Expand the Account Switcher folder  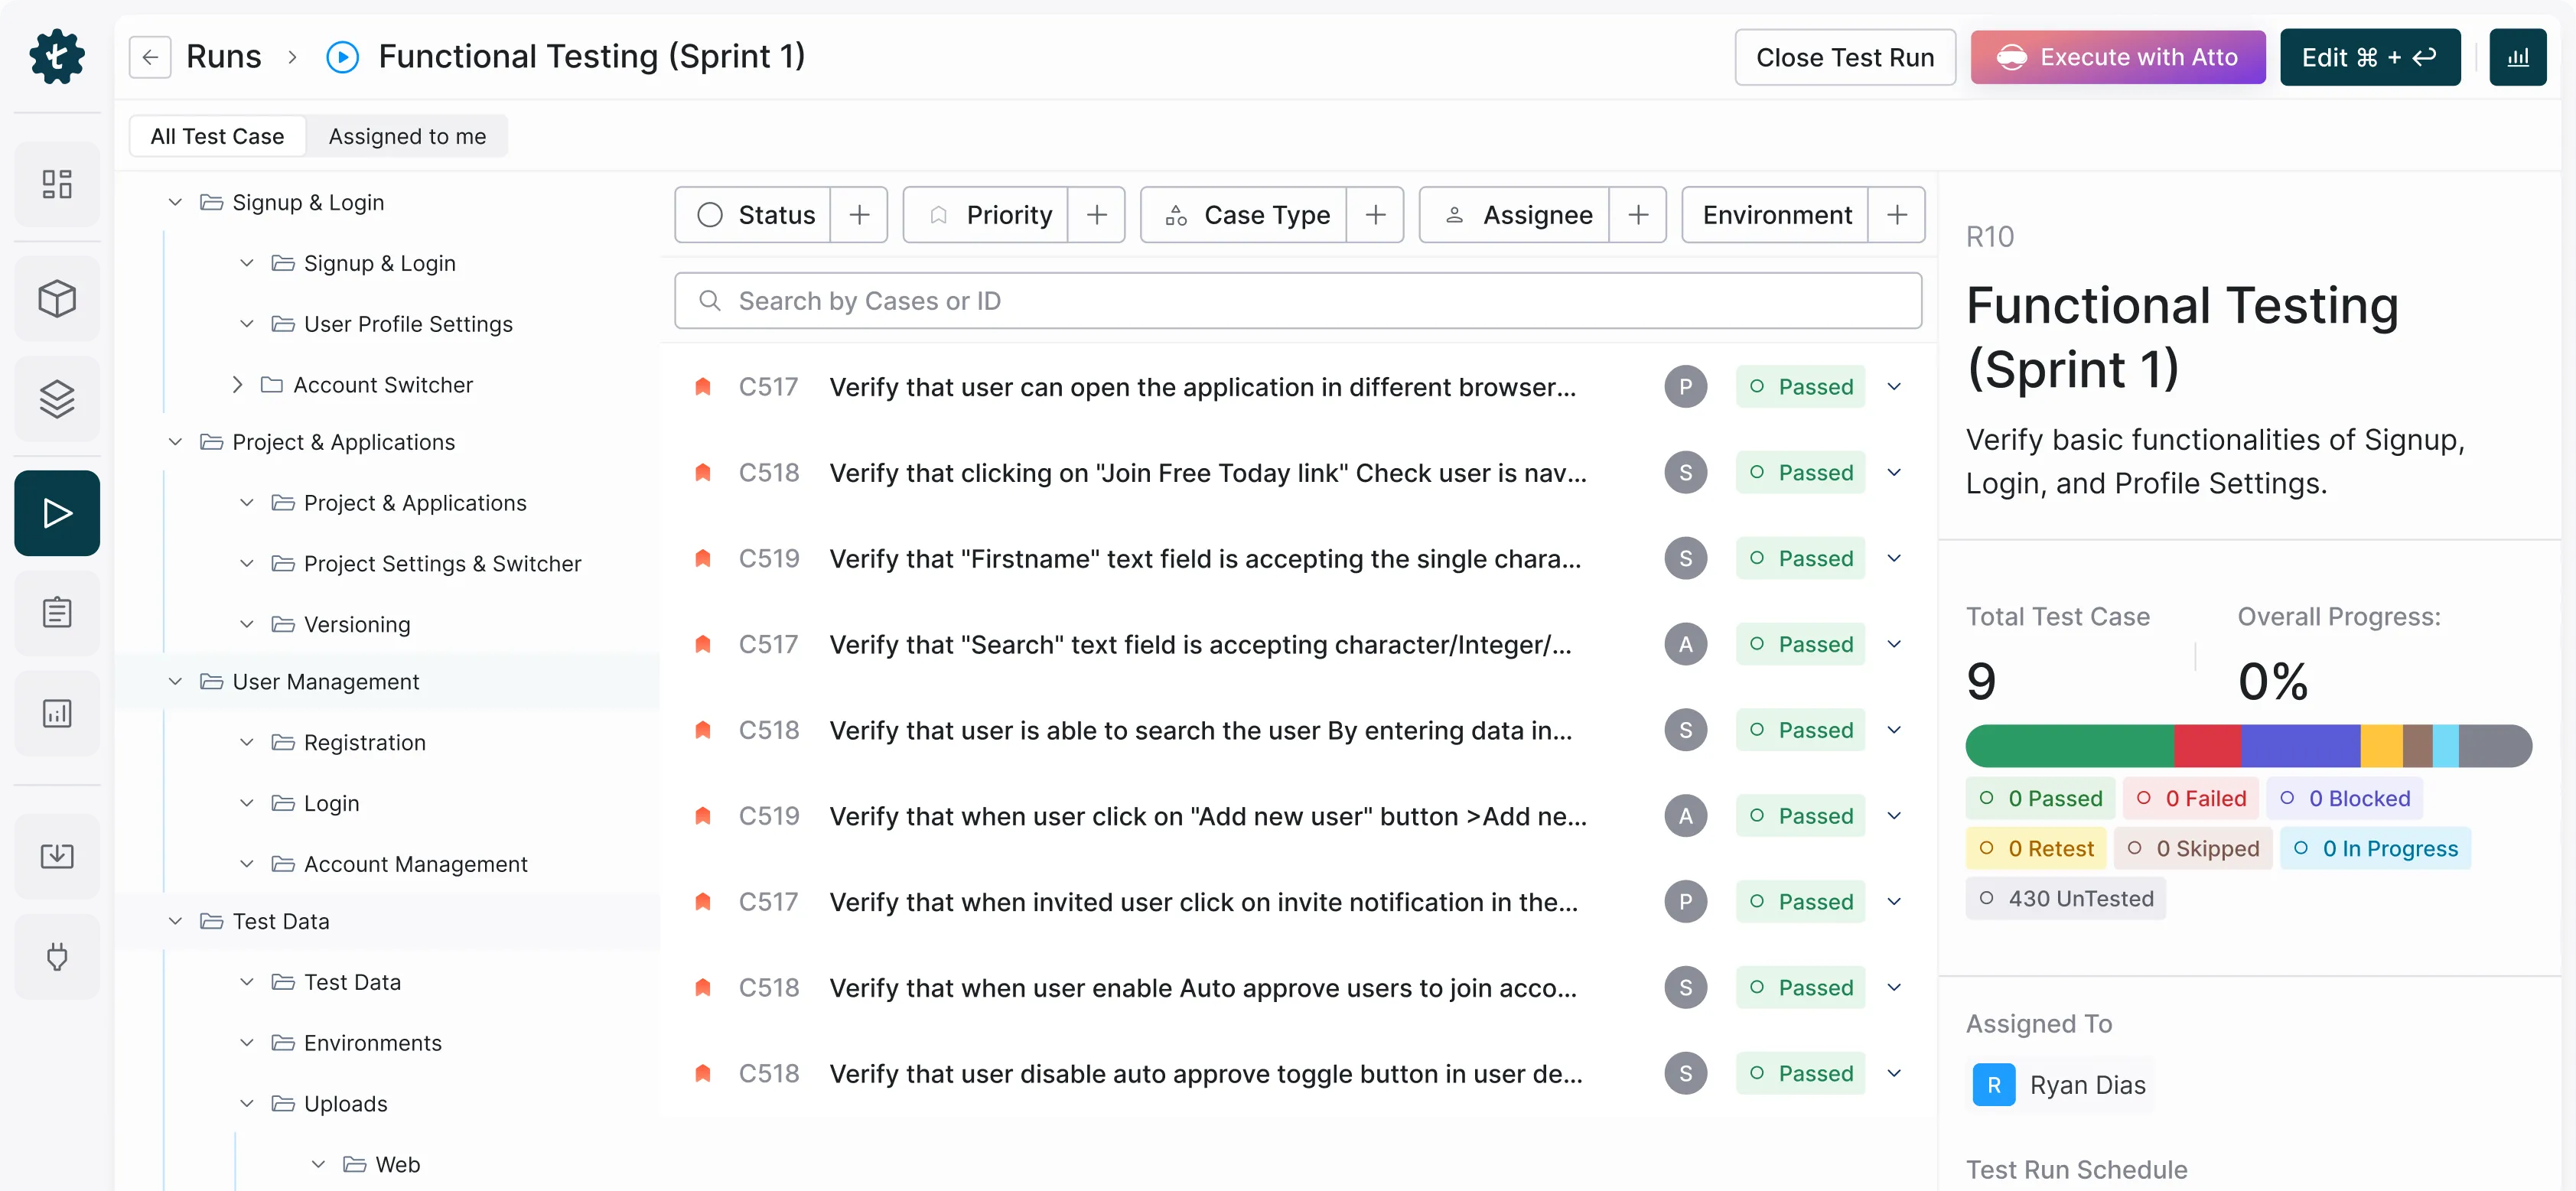pyautogui.click(x=238, y=385)
